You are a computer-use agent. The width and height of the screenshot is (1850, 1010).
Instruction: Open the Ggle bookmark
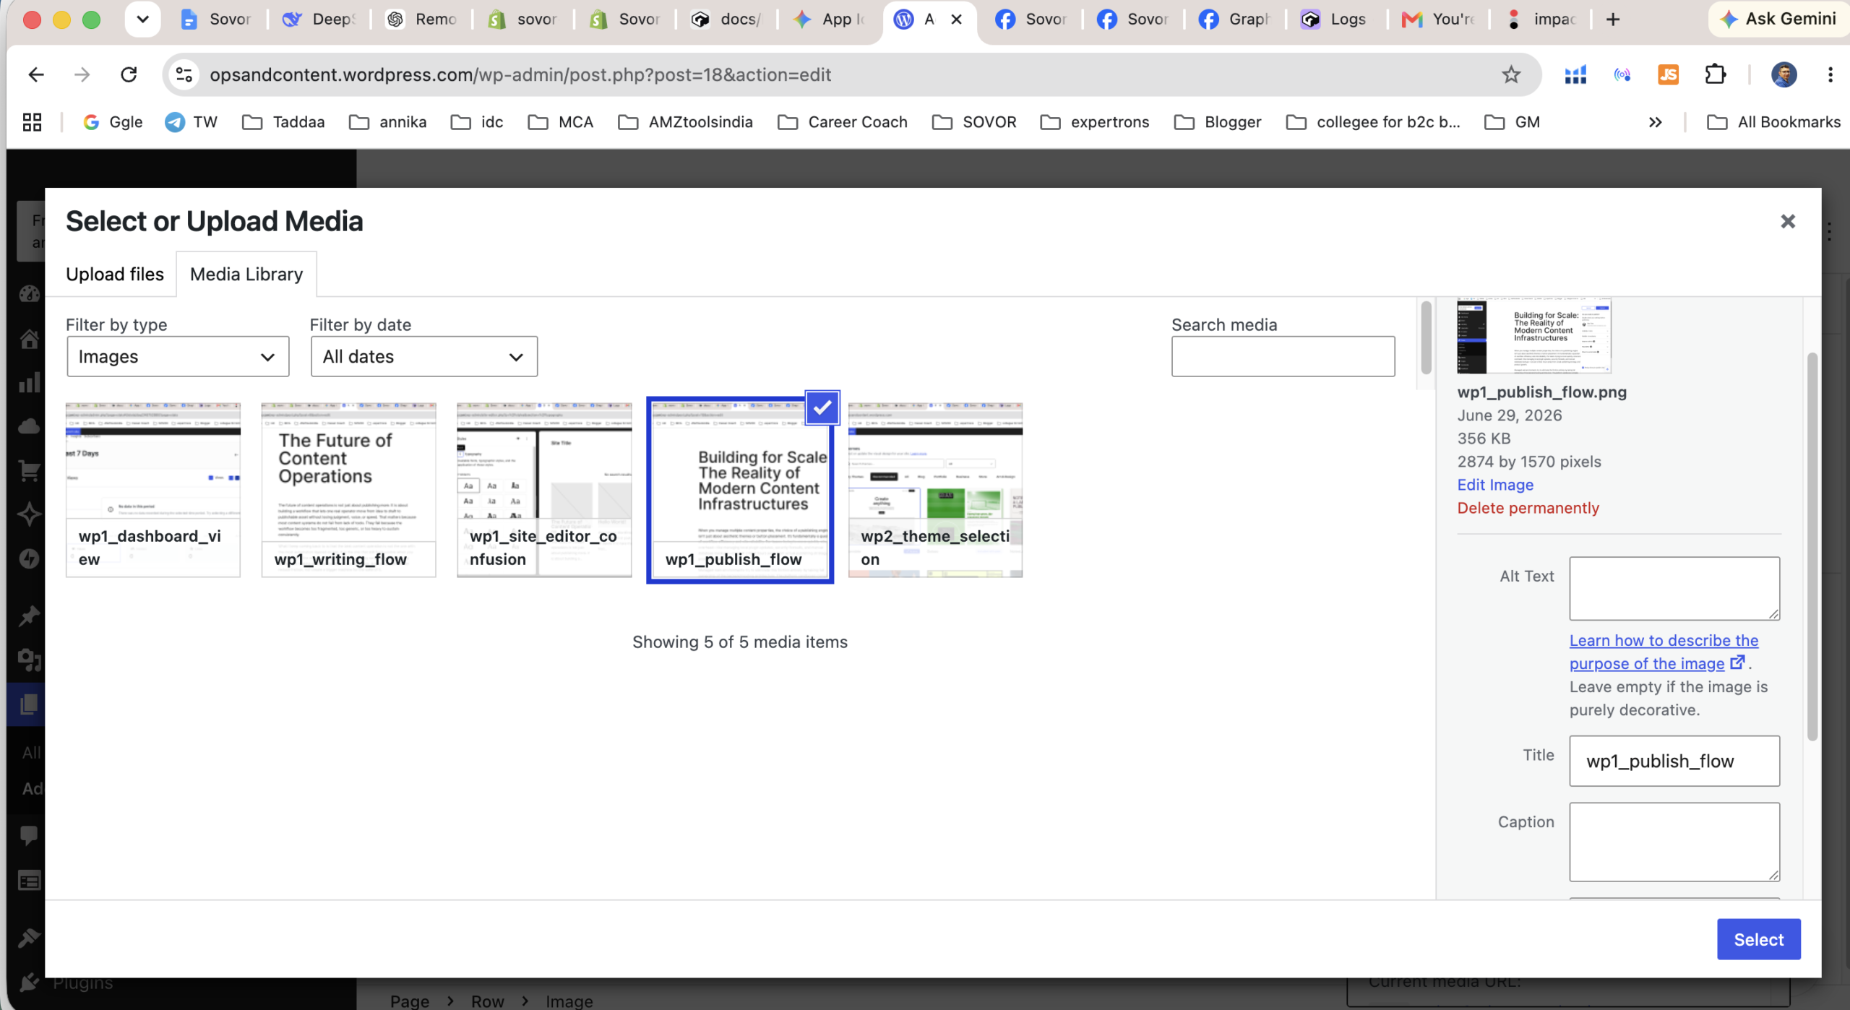pyautogui.click(x=113, y=122)
